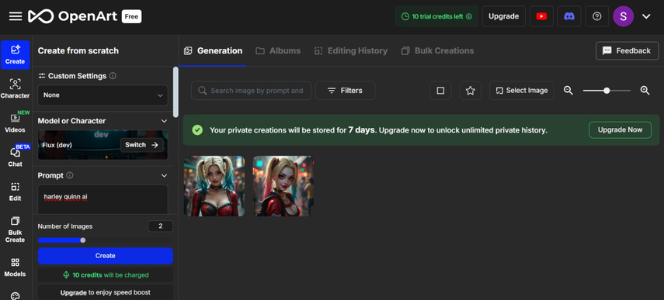Click the Upgrade button in header
Screen dimensions: 664x300
(x=503, y=16)
